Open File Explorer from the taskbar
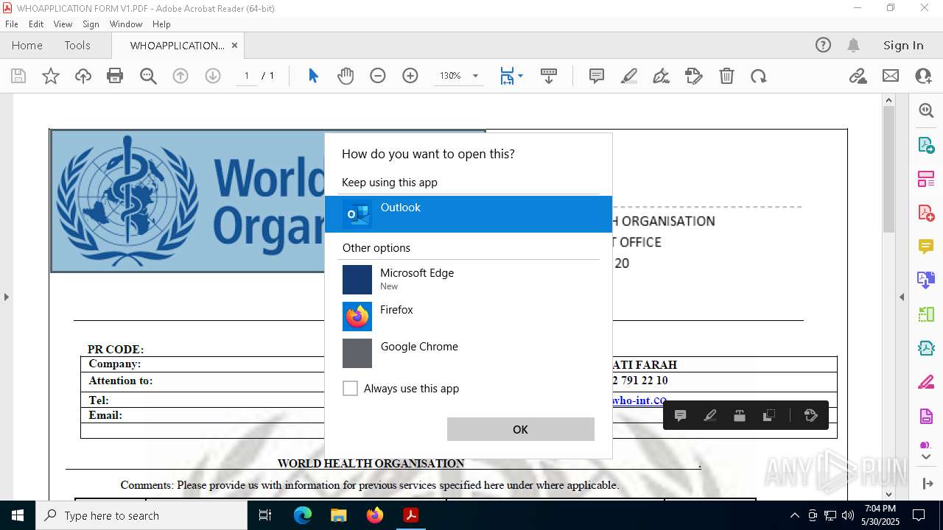The height and width of the screenshot is (530, 943). (x=338, y=515)
